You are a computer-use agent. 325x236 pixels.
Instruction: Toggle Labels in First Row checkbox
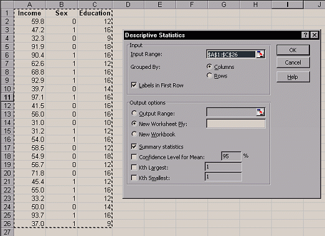tap(134, 85)
